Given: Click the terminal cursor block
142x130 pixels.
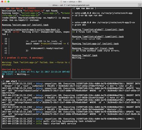Looking at the screenshot, I should tap(3, 77).
